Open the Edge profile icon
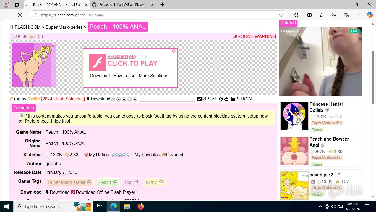 (6, 5)
